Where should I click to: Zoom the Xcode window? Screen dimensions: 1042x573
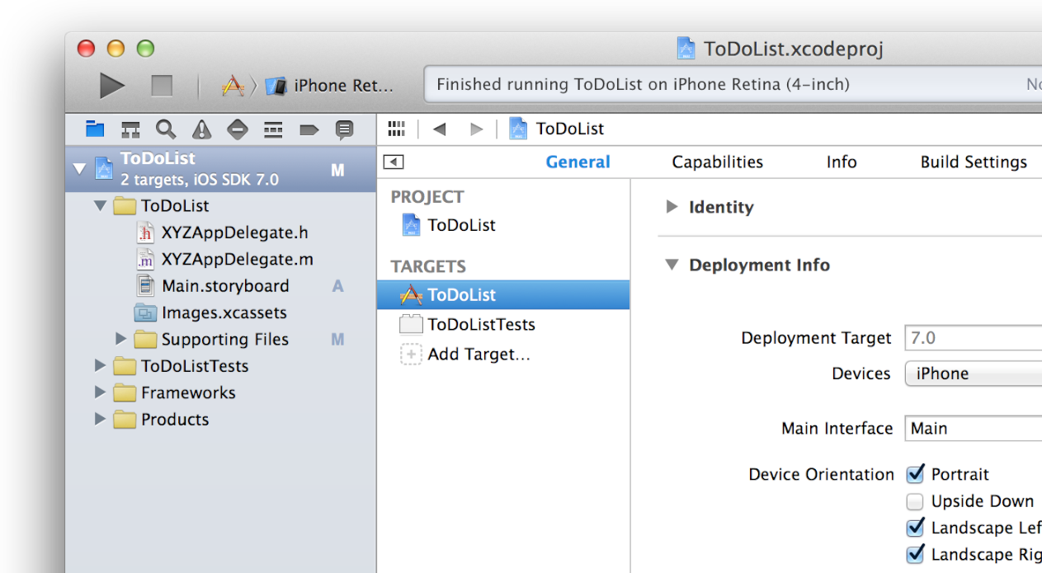pyautogui.click(x=145, y=49)
